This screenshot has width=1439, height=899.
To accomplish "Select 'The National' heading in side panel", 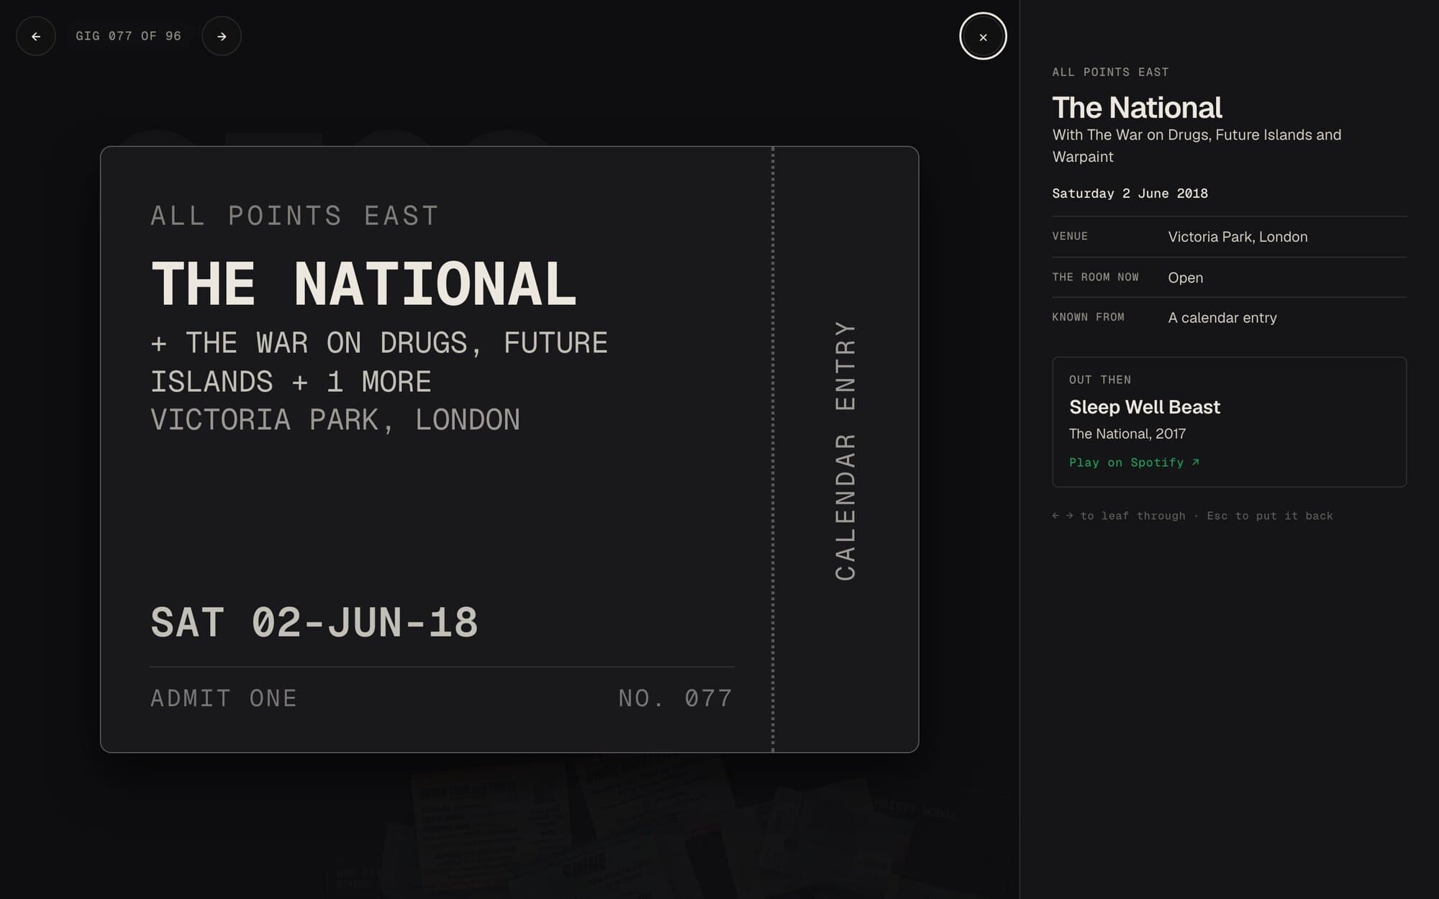I will (1137, 108).
